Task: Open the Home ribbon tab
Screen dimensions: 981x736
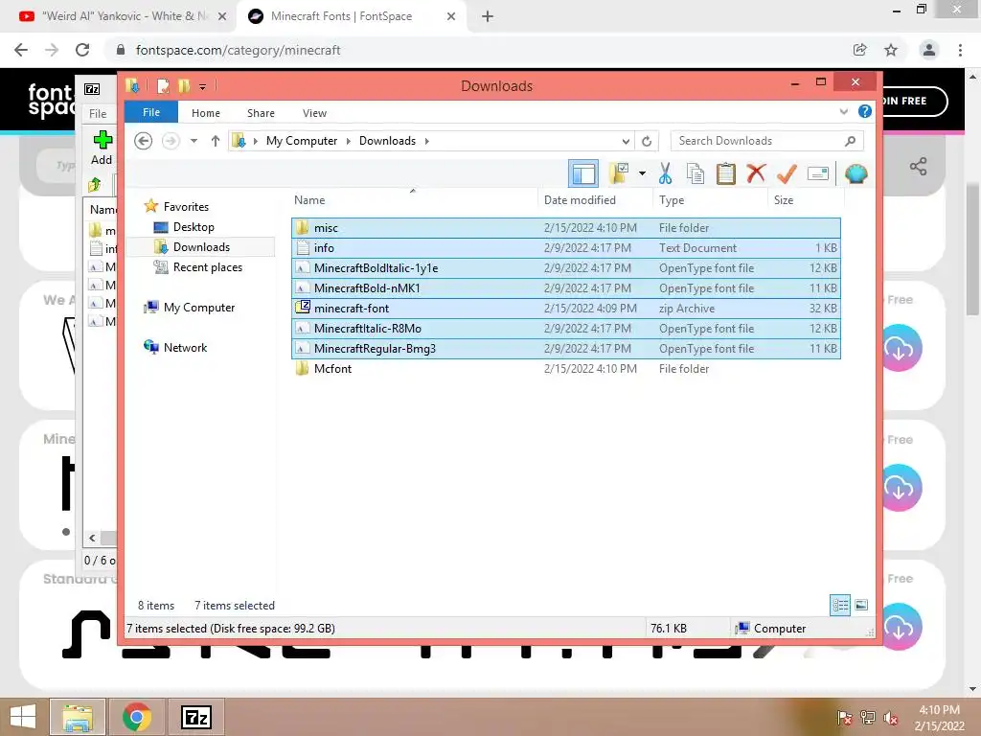Action: [206, 113]
